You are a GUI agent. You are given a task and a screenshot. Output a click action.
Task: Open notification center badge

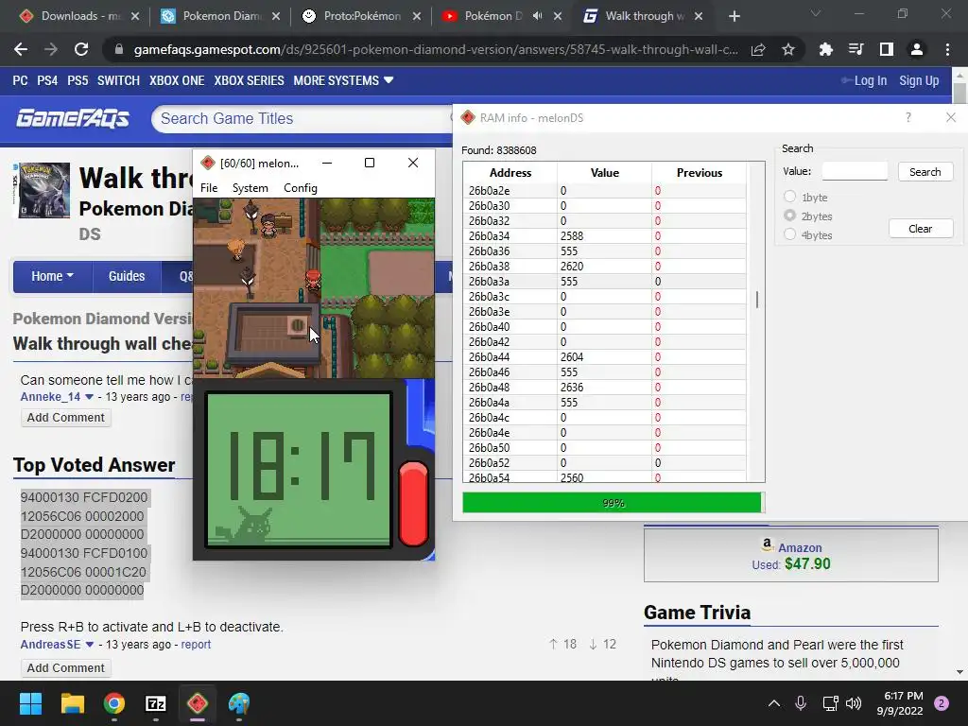click(942, 703)
